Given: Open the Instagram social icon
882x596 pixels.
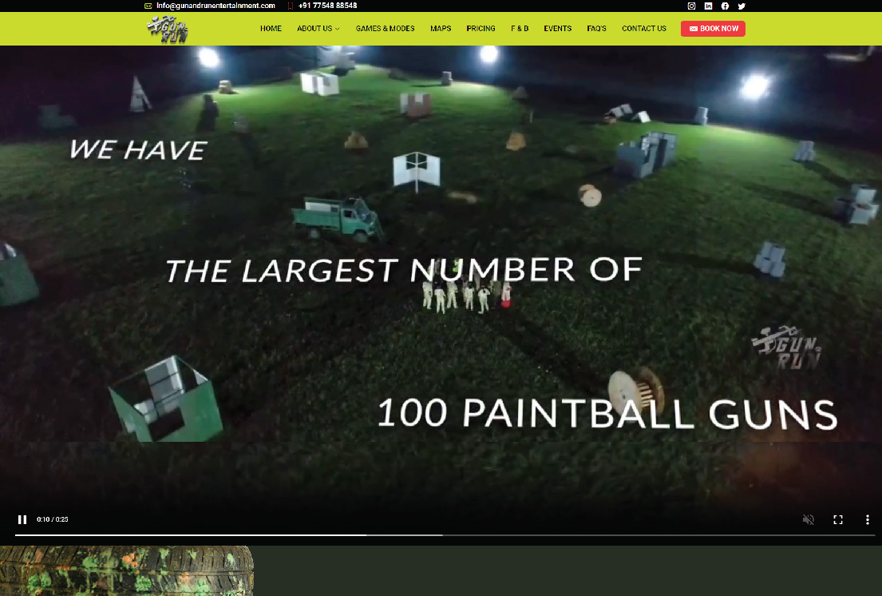Looking at the screenshot, I should pos(691,6).
